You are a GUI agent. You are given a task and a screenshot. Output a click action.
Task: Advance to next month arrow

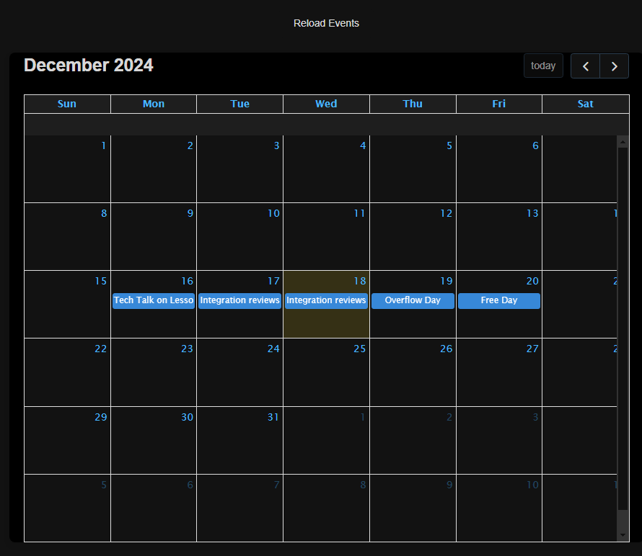pos(614,66)
